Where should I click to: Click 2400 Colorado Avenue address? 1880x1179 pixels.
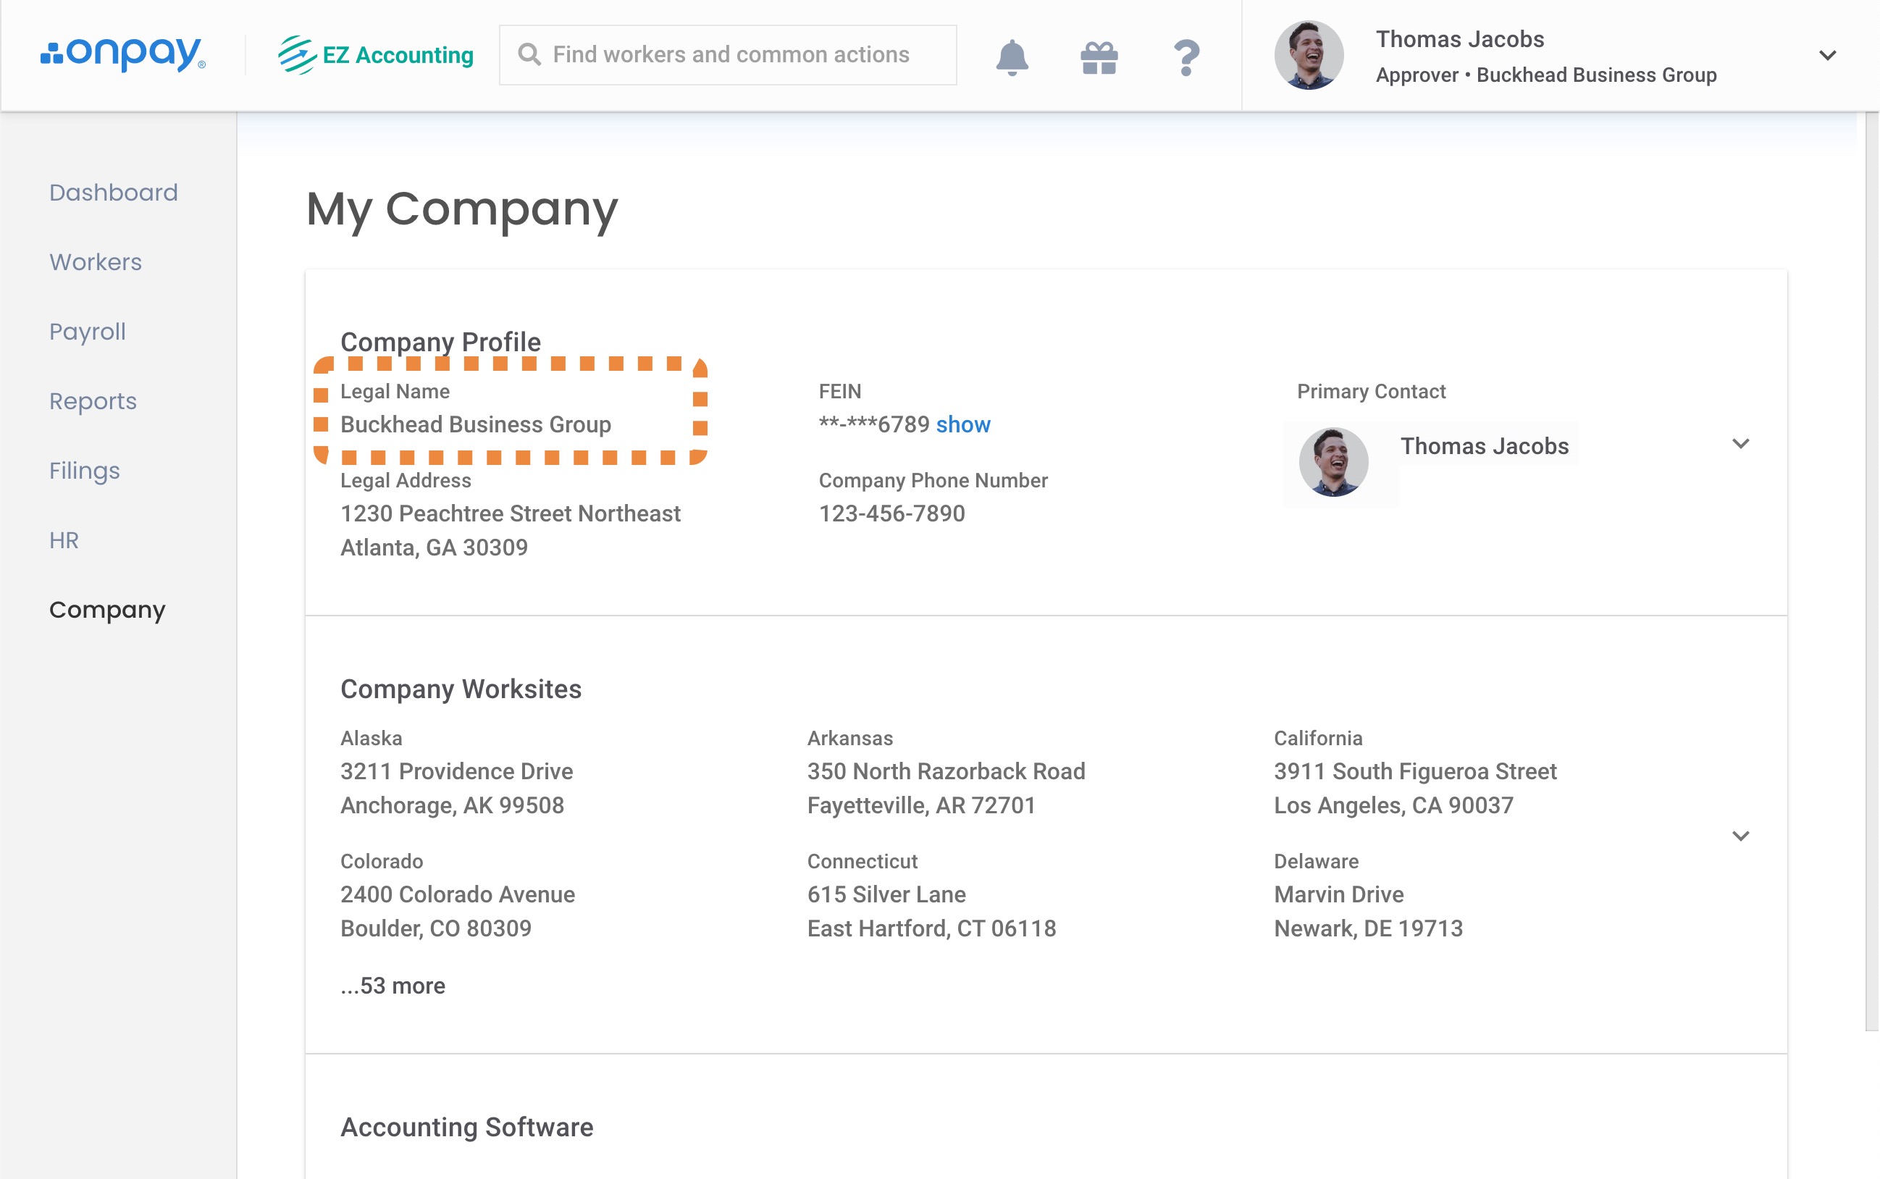coord(458,894)
